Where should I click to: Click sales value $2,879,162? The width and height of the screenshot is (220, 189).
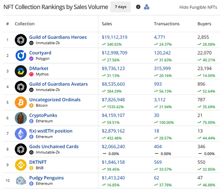tap(113, 131)
